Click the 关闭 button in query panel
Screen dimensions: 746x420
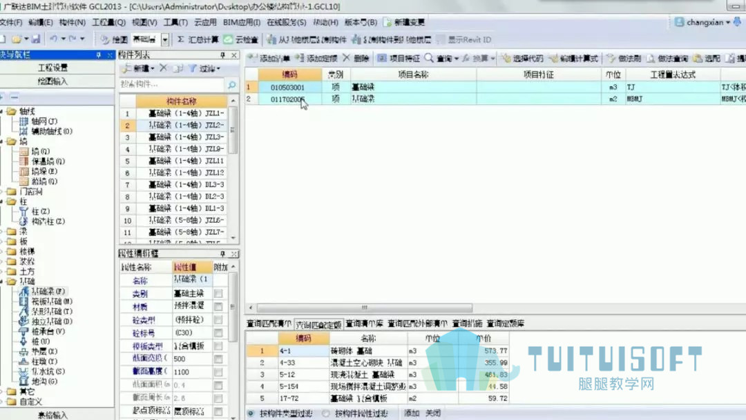[x=433, y=413]
